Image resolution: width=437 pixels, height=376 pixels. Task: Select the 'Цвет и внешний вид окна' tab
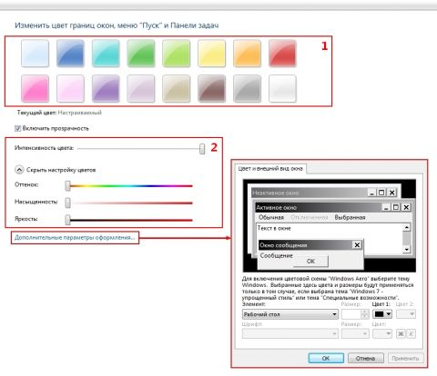(270, 169)
